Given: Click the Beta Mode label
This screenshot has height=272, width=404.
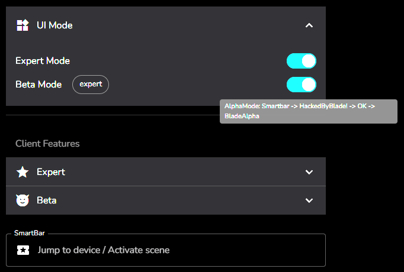Looking at the screenshot, I should point(39,85).
